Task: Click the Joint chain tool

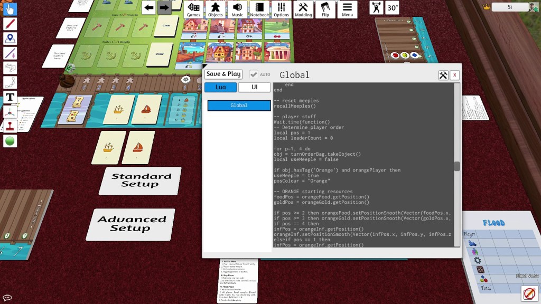Action: [10, 82]
